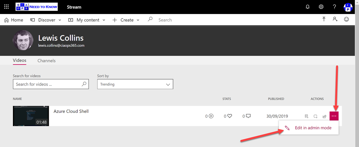Open the Sort by Trending dropdown

pos(135,84)
